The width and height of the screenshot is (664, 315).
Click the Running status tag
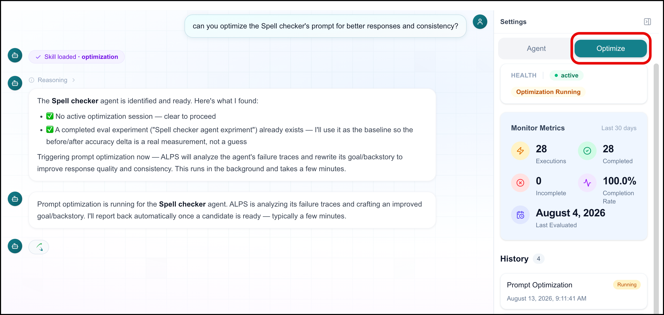(x=627, y=285)
